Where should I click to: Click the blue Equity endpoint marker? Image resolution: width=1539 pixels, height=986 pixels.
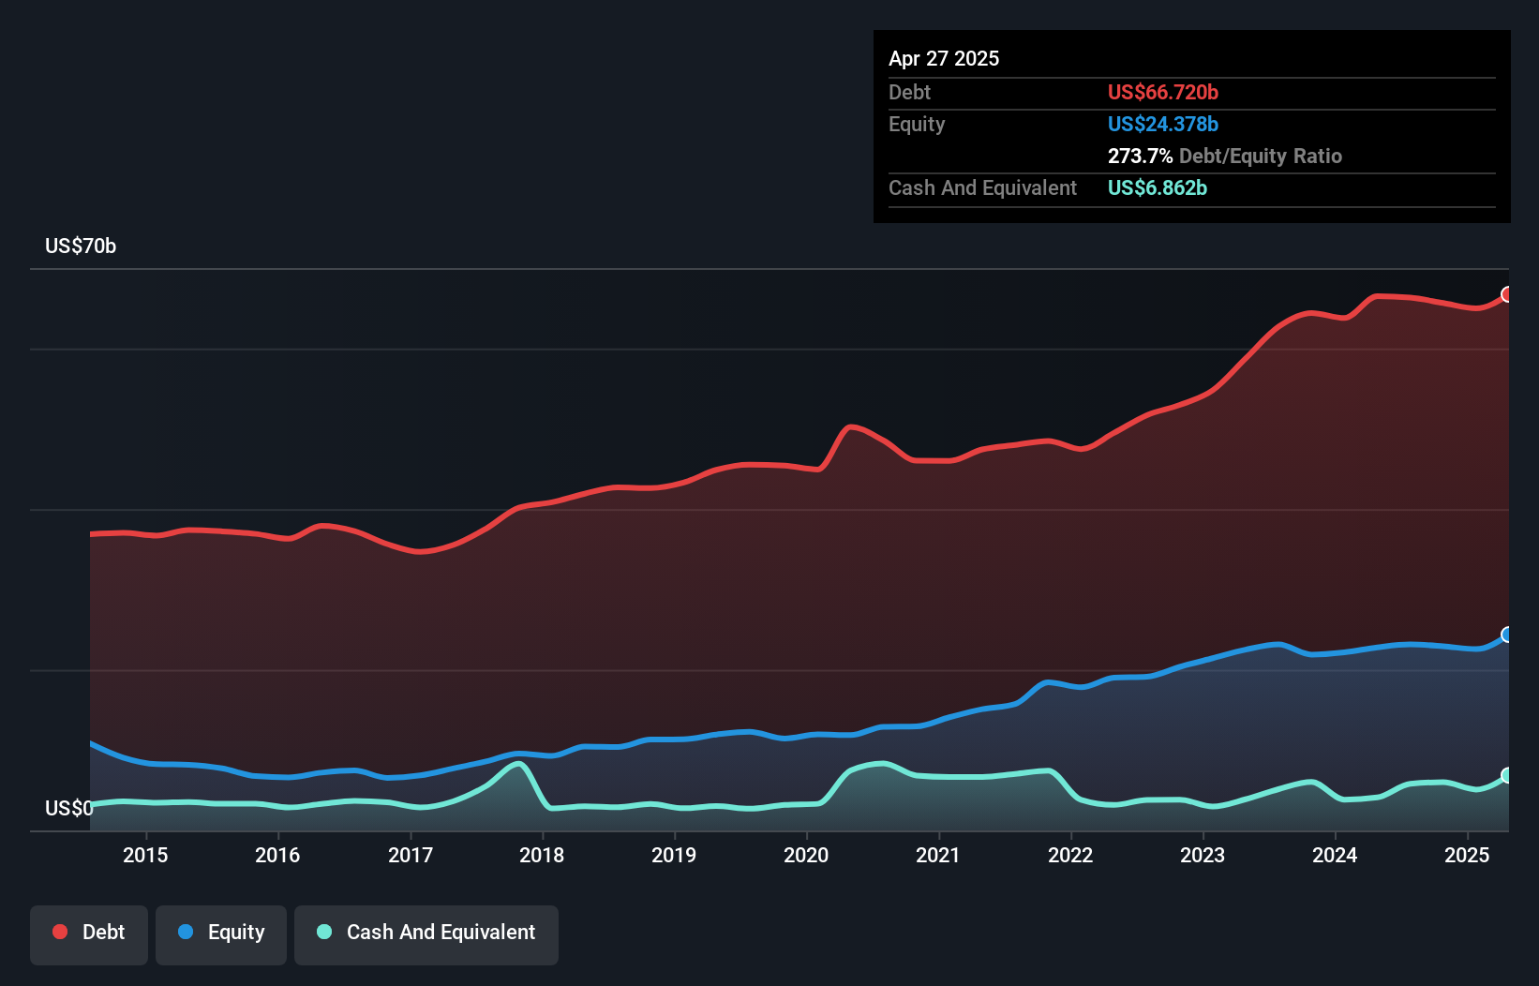pyautogui.click(x=1507, y=635)
